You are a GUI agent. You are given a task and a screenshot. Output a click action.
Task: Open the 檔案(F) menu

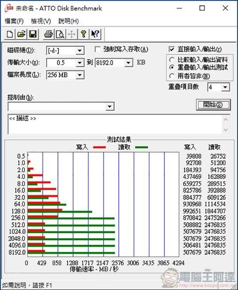(14, 21)
